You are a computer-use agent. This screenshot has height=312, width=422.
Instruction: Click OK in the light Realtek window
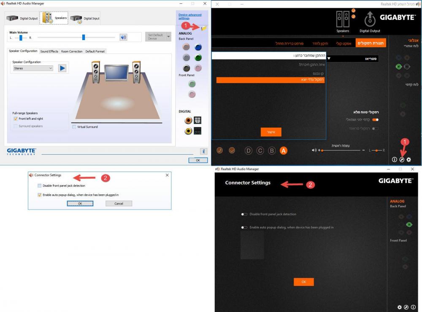click(198, 160)
